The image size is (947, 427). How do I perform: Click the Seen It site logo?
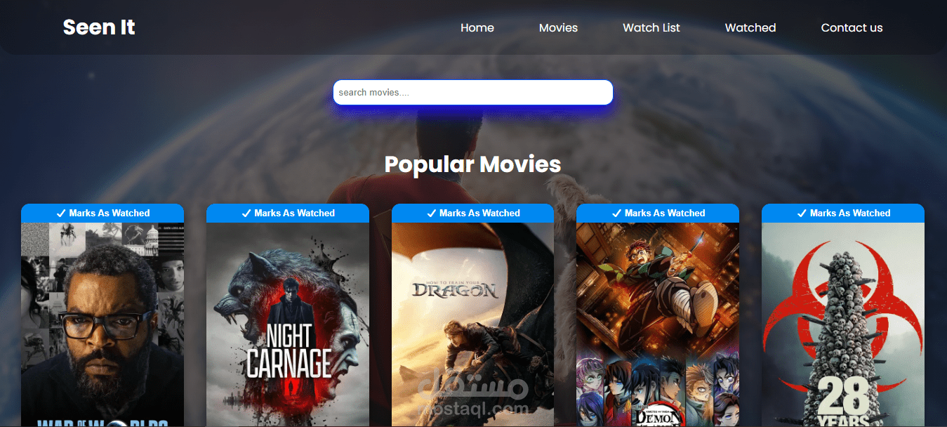[99, 27]
